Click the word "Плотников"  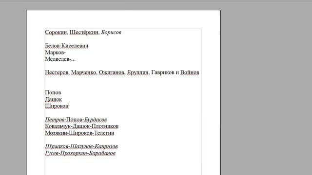(105, 126)
